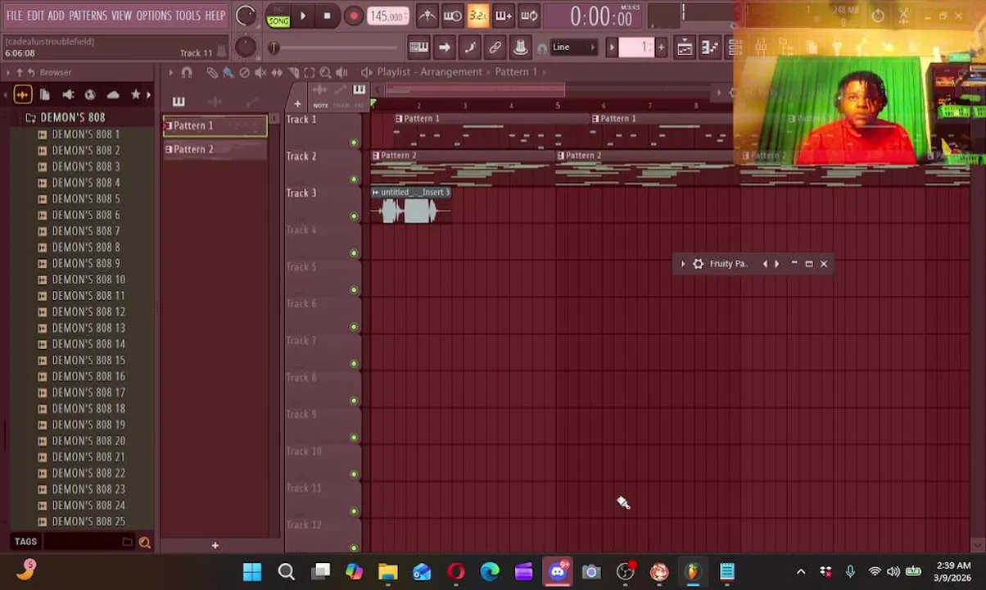Select Pattern 1 in picker
Viewport: 986px width, 590px height.
pyautogui.click(x=215, y=125)
